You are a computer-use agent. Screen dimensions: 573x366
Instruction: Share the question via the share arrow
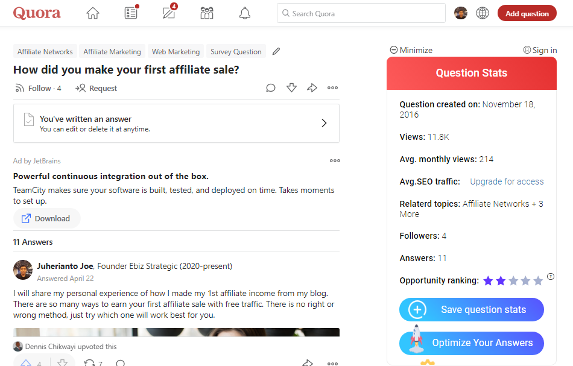(x=312, y=87)
